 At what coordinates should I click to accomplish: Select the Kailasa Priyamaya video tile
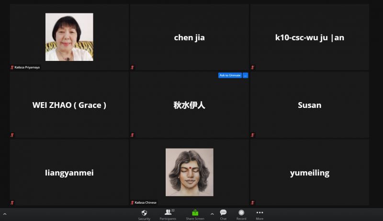click(69, 37)
